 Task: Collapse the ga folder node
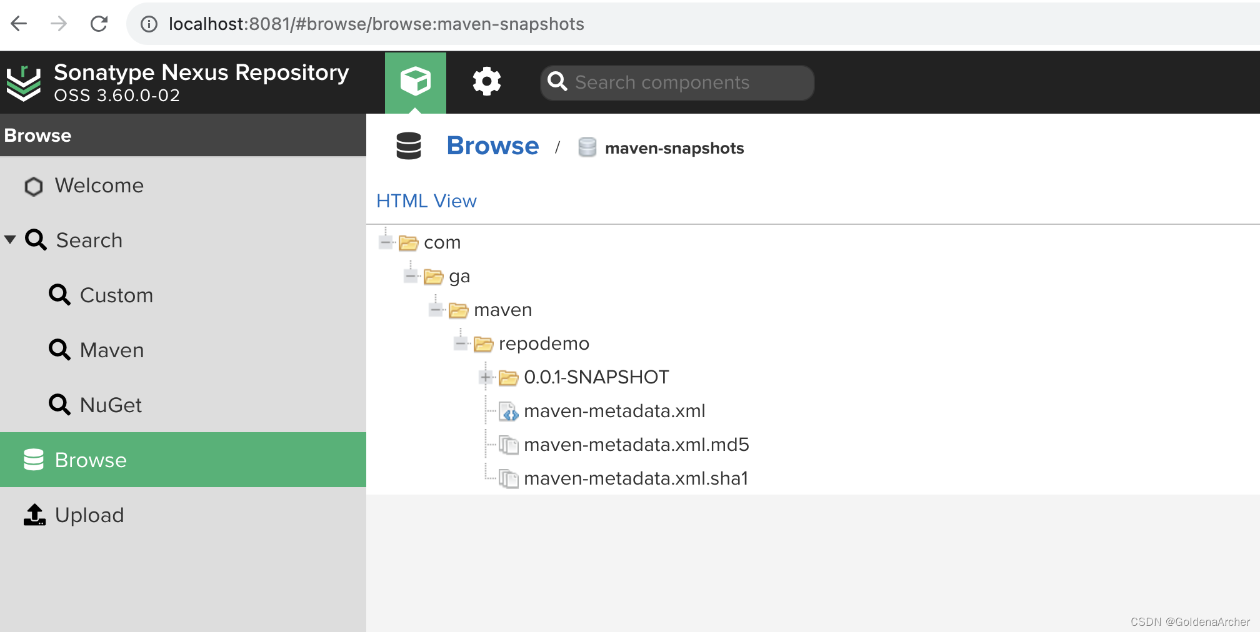pyautogui.click(x=411, y=276)
